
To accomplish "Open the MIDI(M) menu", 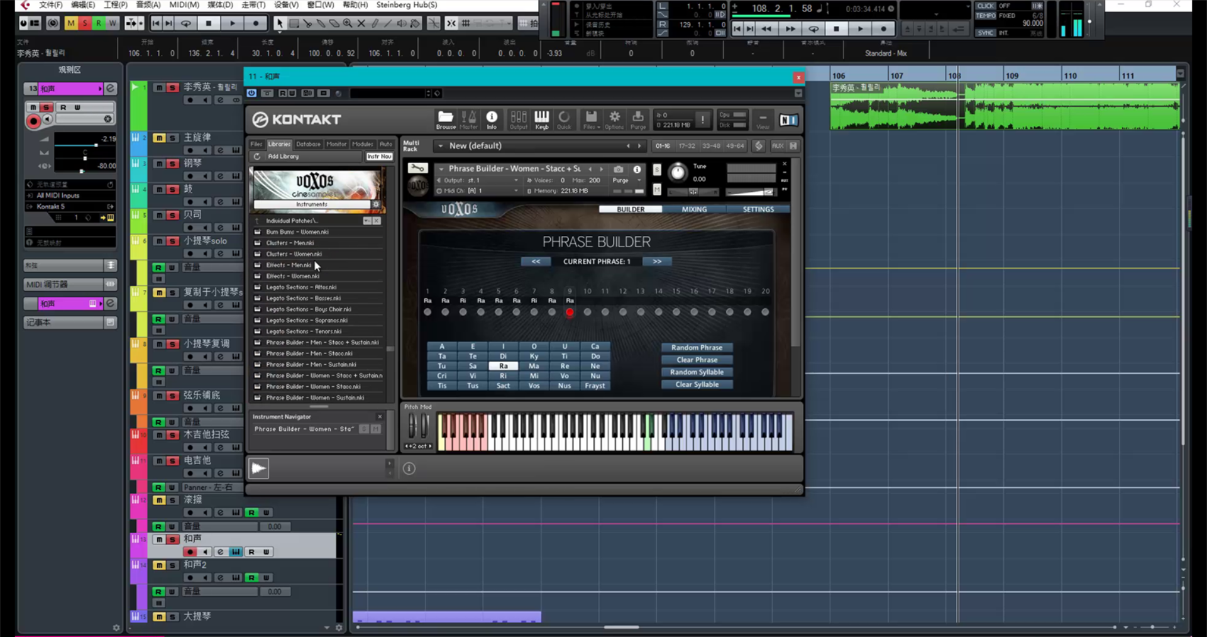I will point(184,5).
